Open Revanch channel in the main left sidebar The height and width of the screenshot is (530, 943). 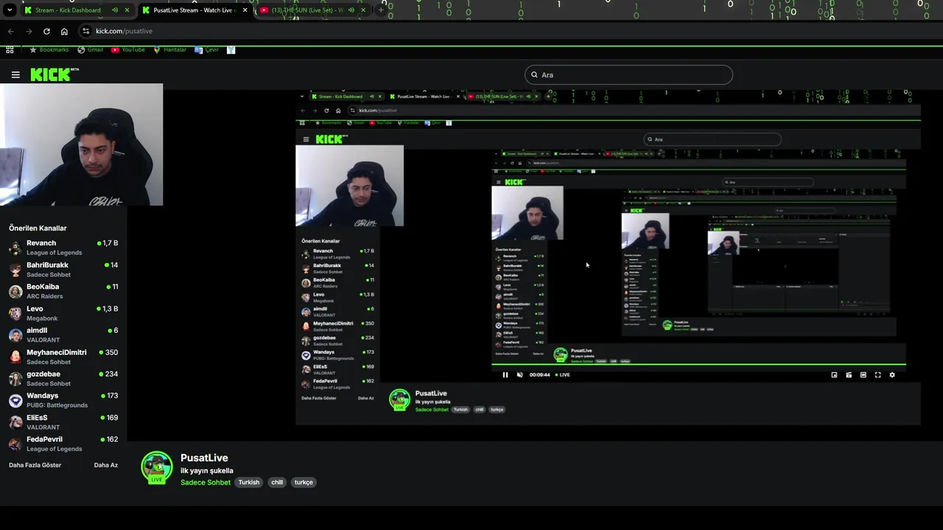coord(63,247)
